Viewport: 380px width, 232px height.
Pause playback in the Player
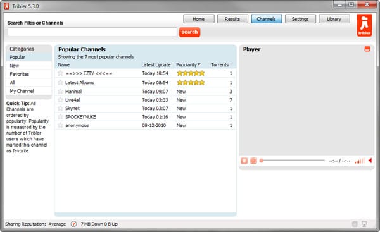244,161
